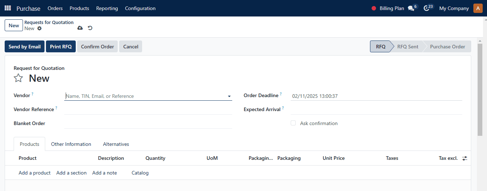The width and height of the screenshot is (487, 191).
Task: Click the Packaging column header
Action: [x=289, y=158]
